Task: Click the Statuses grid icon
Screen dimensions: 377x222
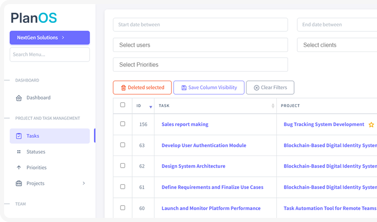Action: click(19, 152)
